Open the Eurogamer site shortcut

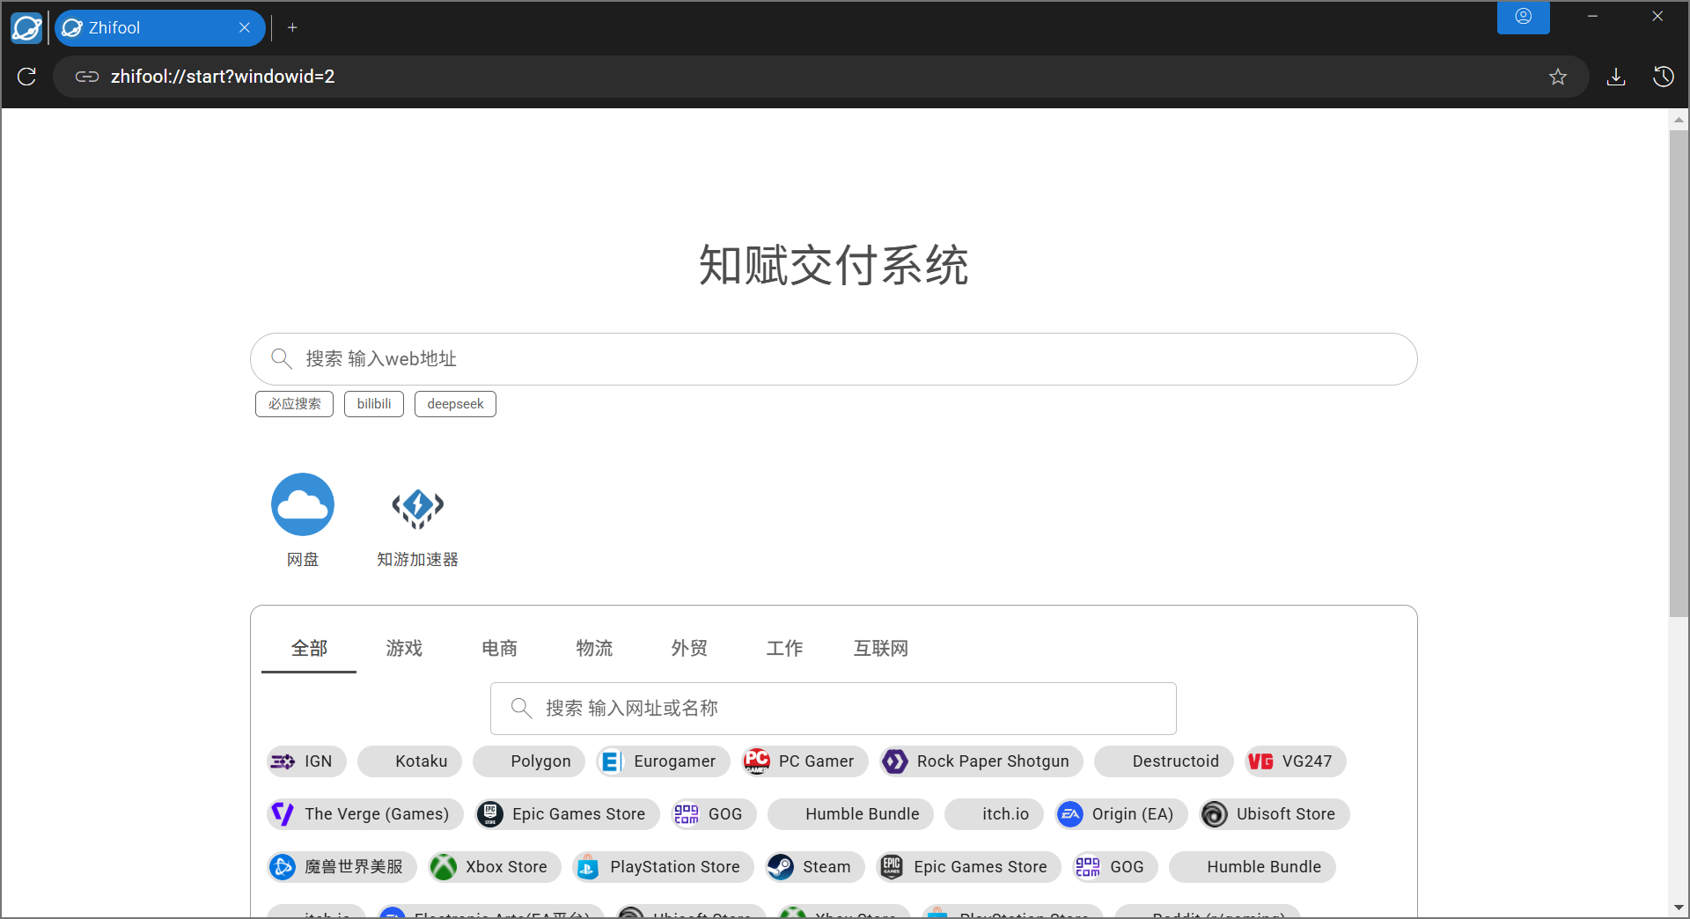pyautogui.click(x=663, y=761)
